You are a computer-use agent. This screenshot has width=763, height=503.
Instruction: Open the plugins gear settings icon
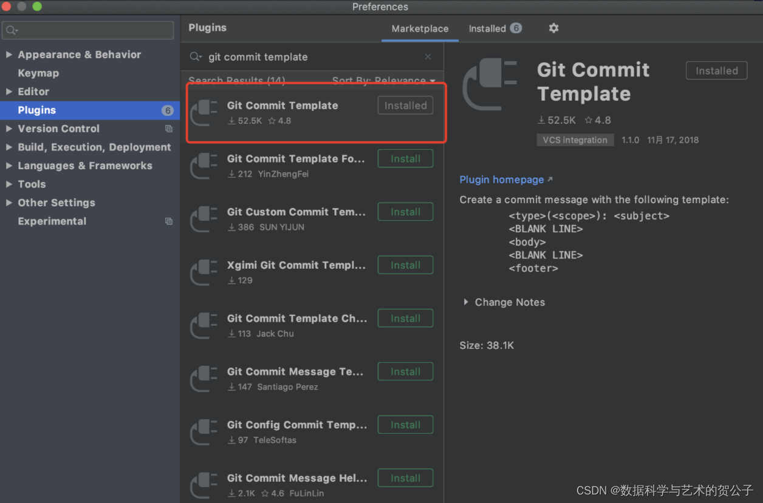click(x=553, y=28)
